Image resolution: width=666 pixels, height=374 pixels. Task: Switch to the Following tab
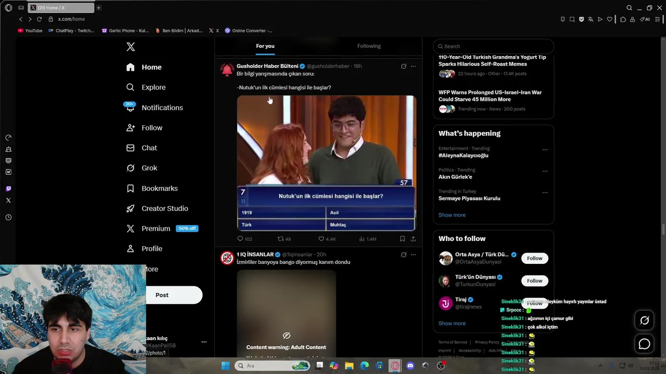click(x=369, y=46)
